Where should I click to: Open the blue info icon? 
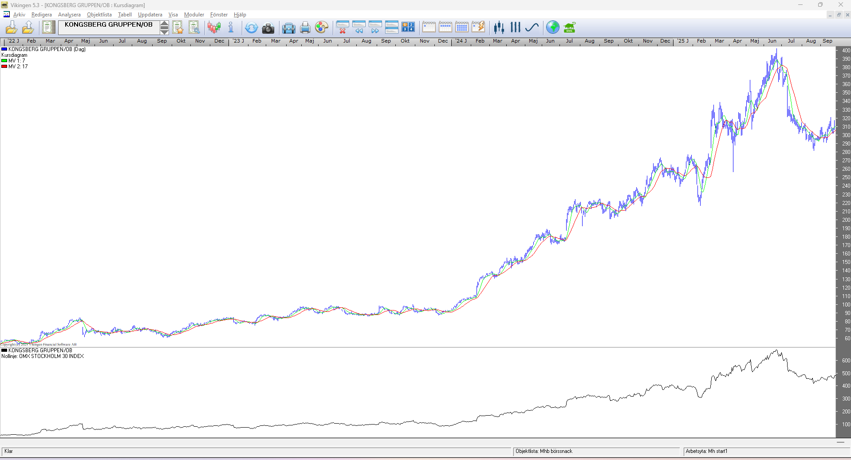click(231, 28)
